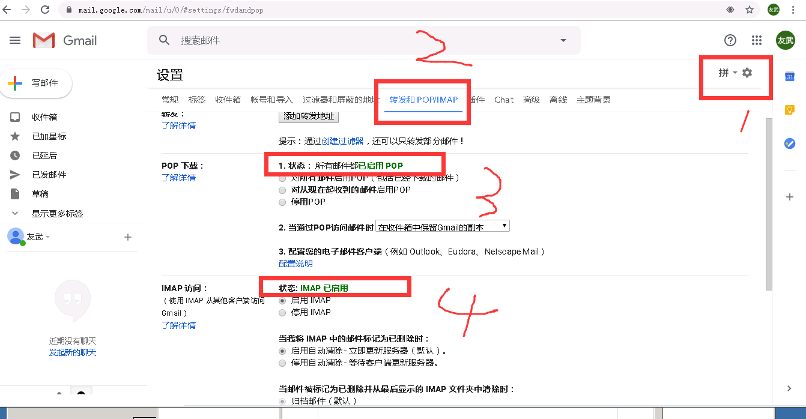The image size is (806, 419).
Task: Select the 停用POP radio button
Action: coord(282,202)
